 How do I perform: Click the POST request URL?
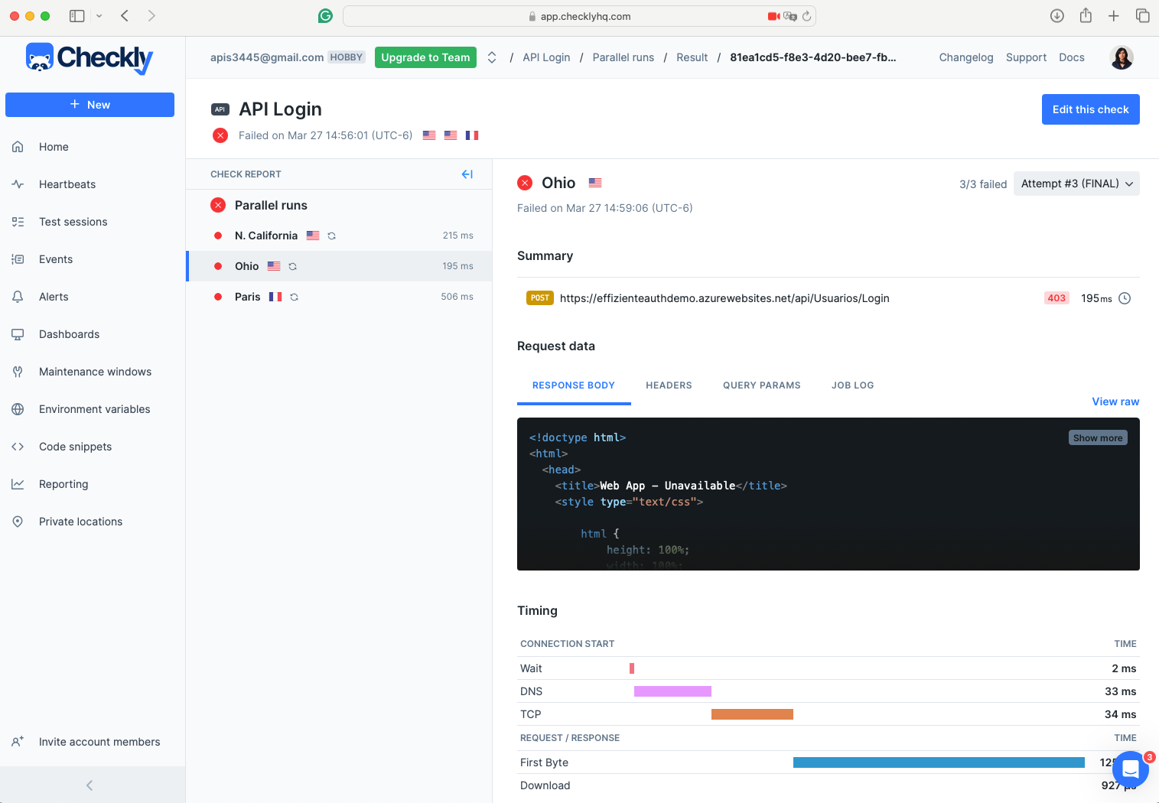click(x=724, y=298)
